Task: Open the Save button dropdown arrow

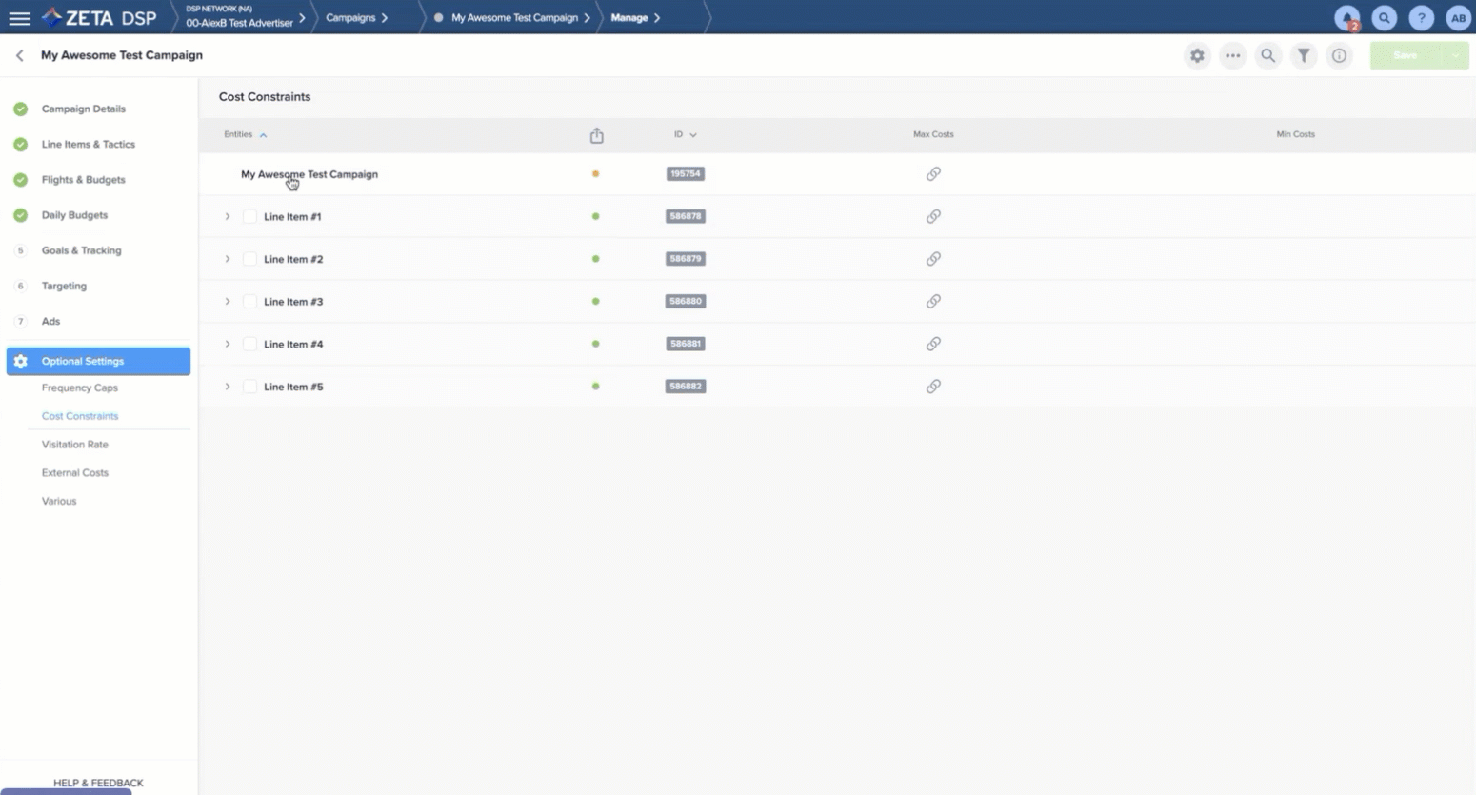Action: (1455, 56)
